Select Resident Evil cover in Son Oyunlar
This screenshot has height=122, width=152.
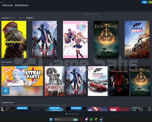pos(55,81)
